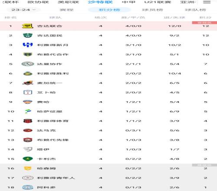The height and width of the screenshot is (191, 217).
Task: Click the 利雅得胜利 team crest
Action: [28, 73]
